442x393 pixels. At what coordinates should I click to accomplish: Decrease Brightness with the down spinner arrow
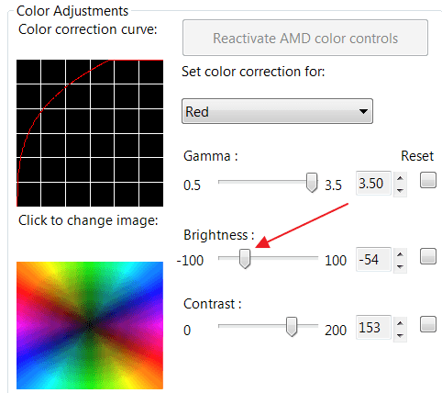pos(400,266)
